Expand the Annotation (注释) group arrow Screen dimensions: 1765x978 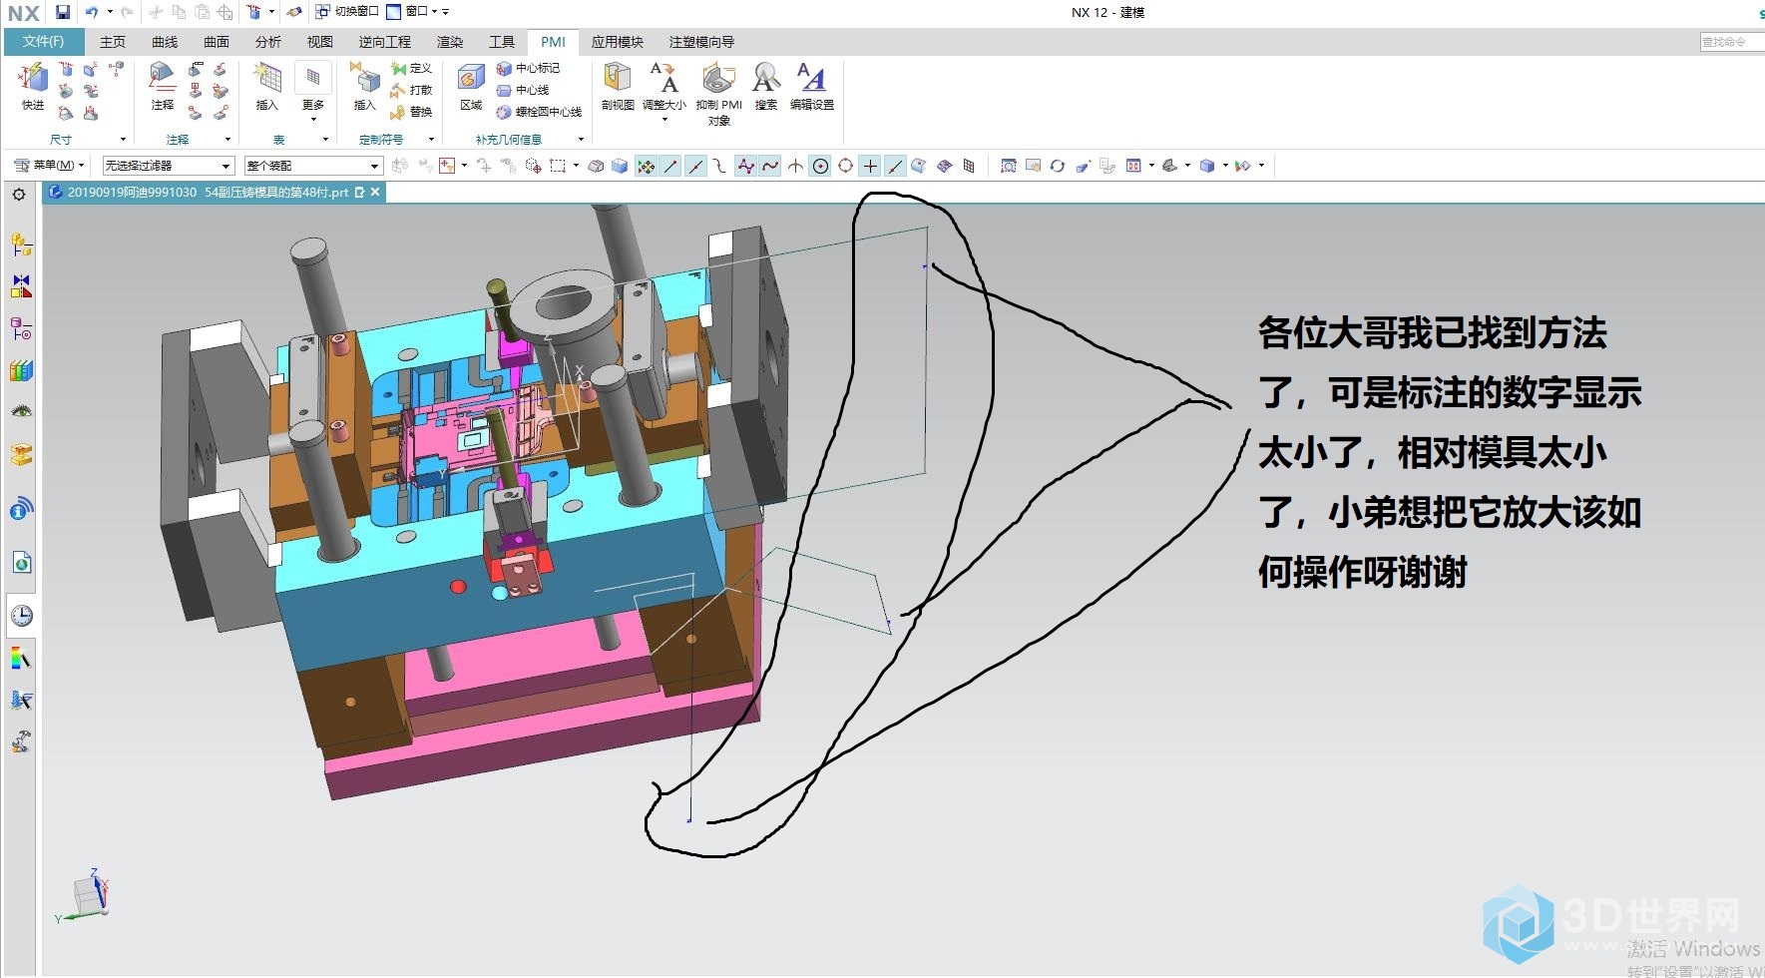227,140
